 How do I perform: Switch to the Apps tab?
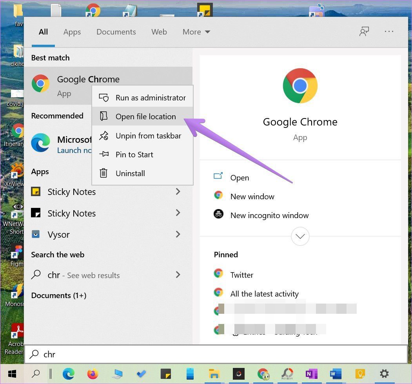point(72,32)
